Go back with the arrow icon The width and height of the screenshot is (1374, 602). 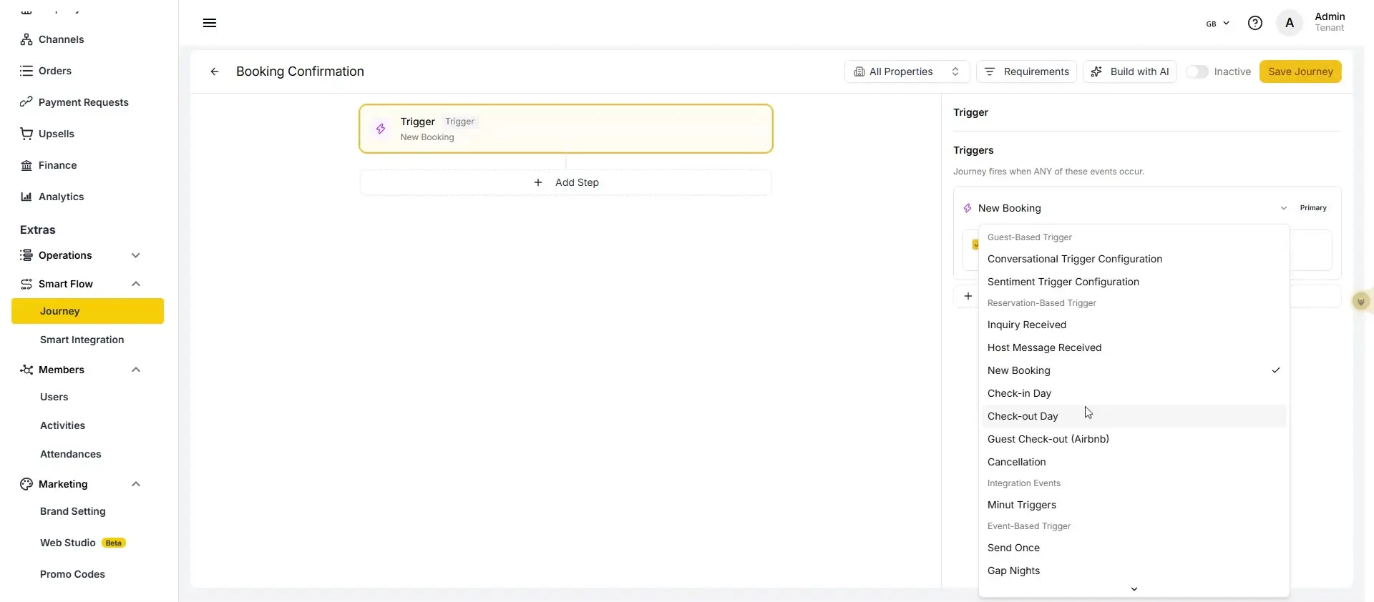215,71
